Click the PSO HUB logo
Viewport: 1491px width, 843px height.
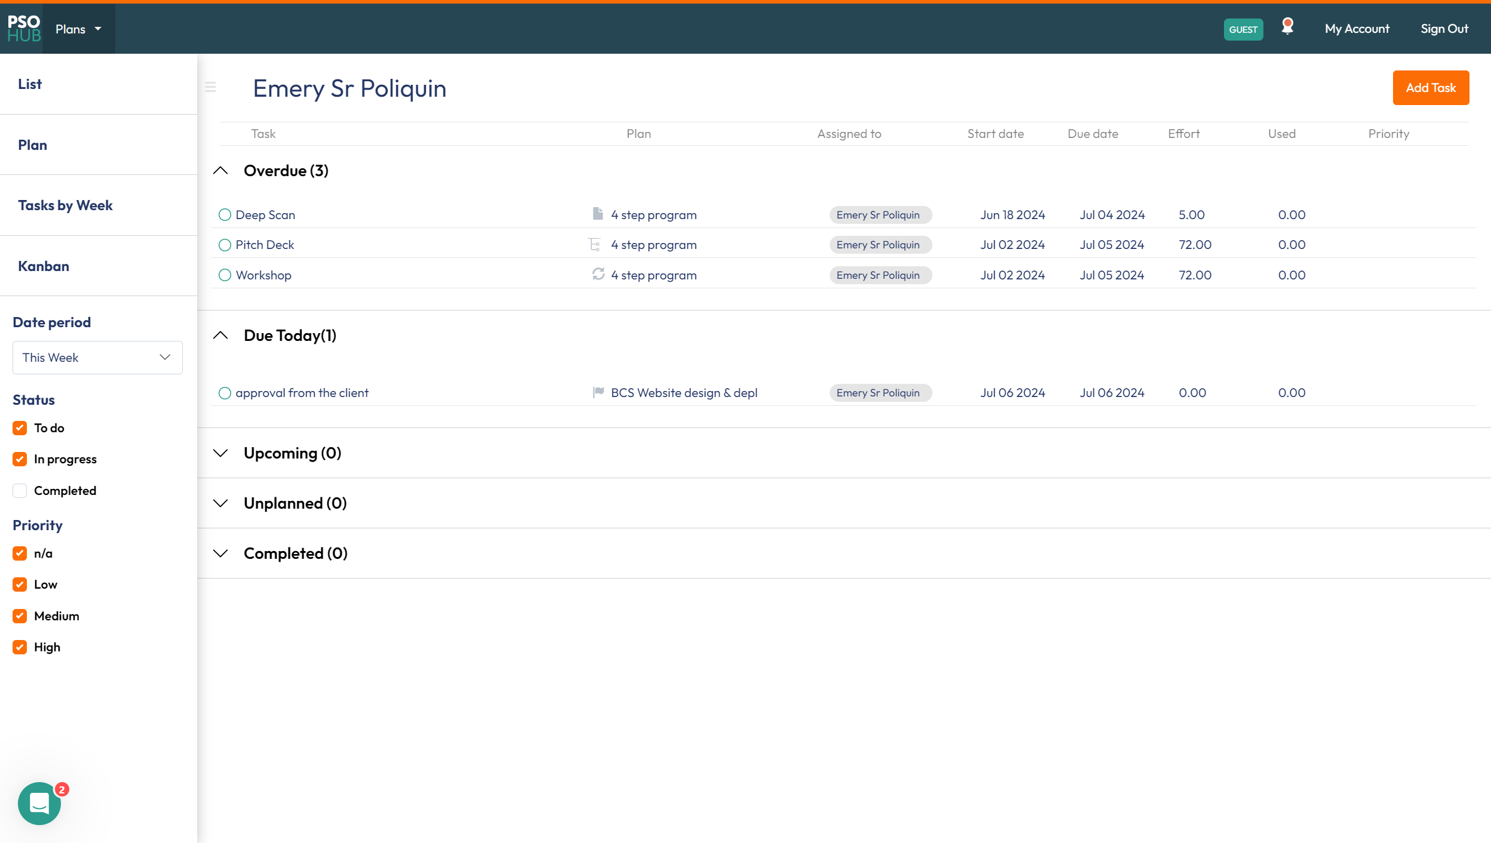click(24, 29)
